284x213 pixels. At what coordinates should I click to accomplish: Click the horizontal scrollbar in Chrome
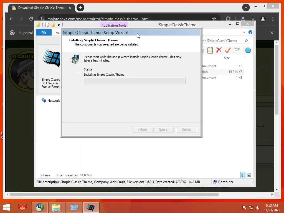click(x=114, y=194)
